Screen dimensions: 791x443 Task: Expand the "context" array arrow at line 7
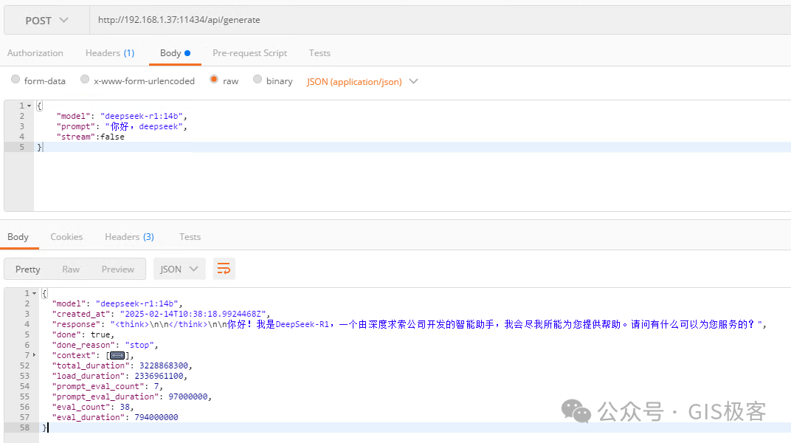(34, 355)
